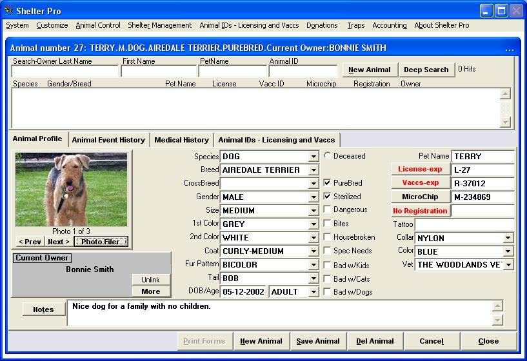527x361 pixels.
Task: Click More for owner details
Action: coord(150,291)
